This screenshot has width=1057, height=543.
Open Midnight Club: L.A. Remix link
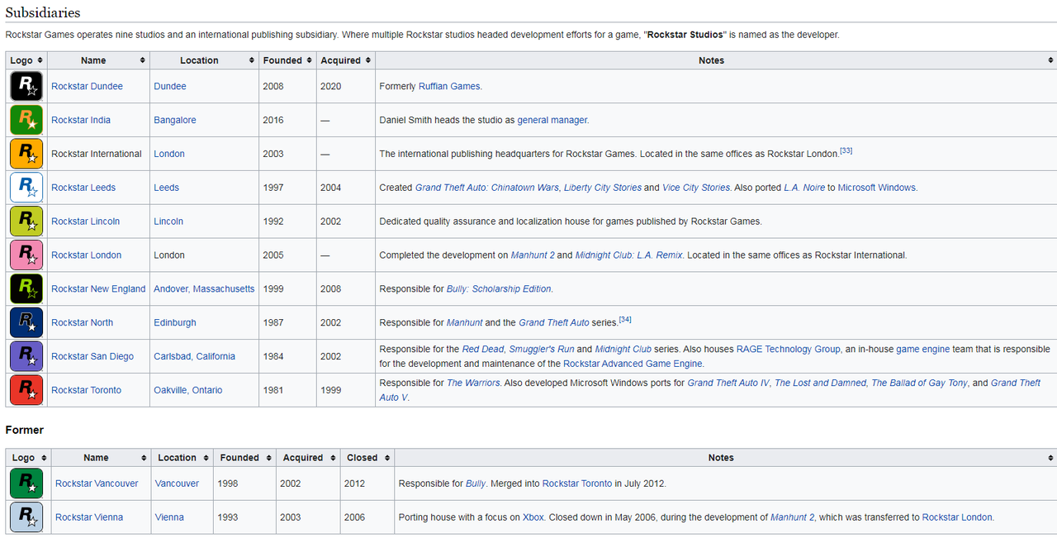click(629, 255)
